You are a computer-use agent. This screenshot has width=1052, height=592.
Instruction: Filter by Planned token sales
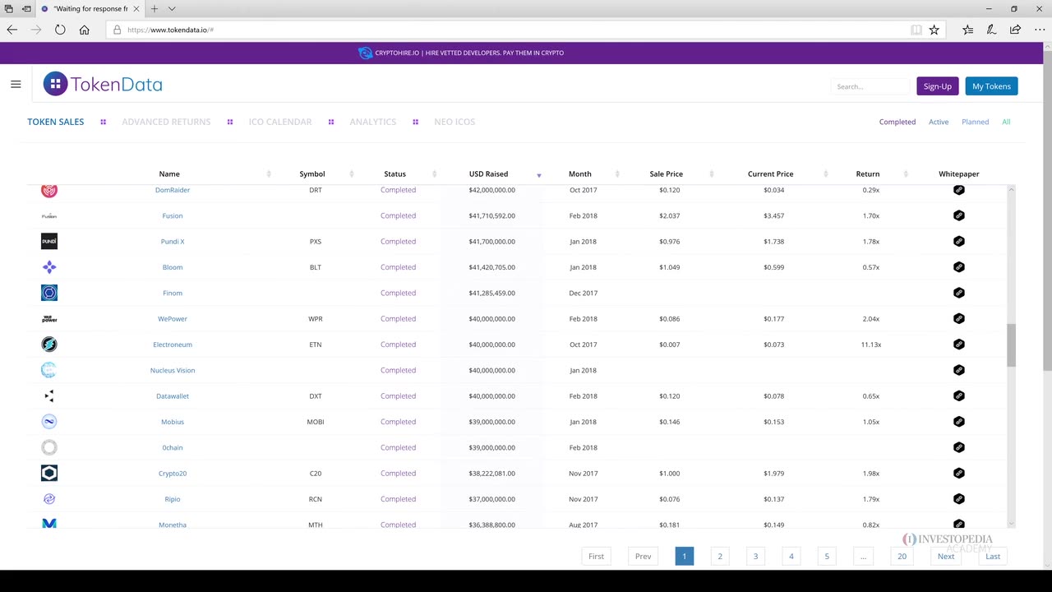(x=976, y=122)
